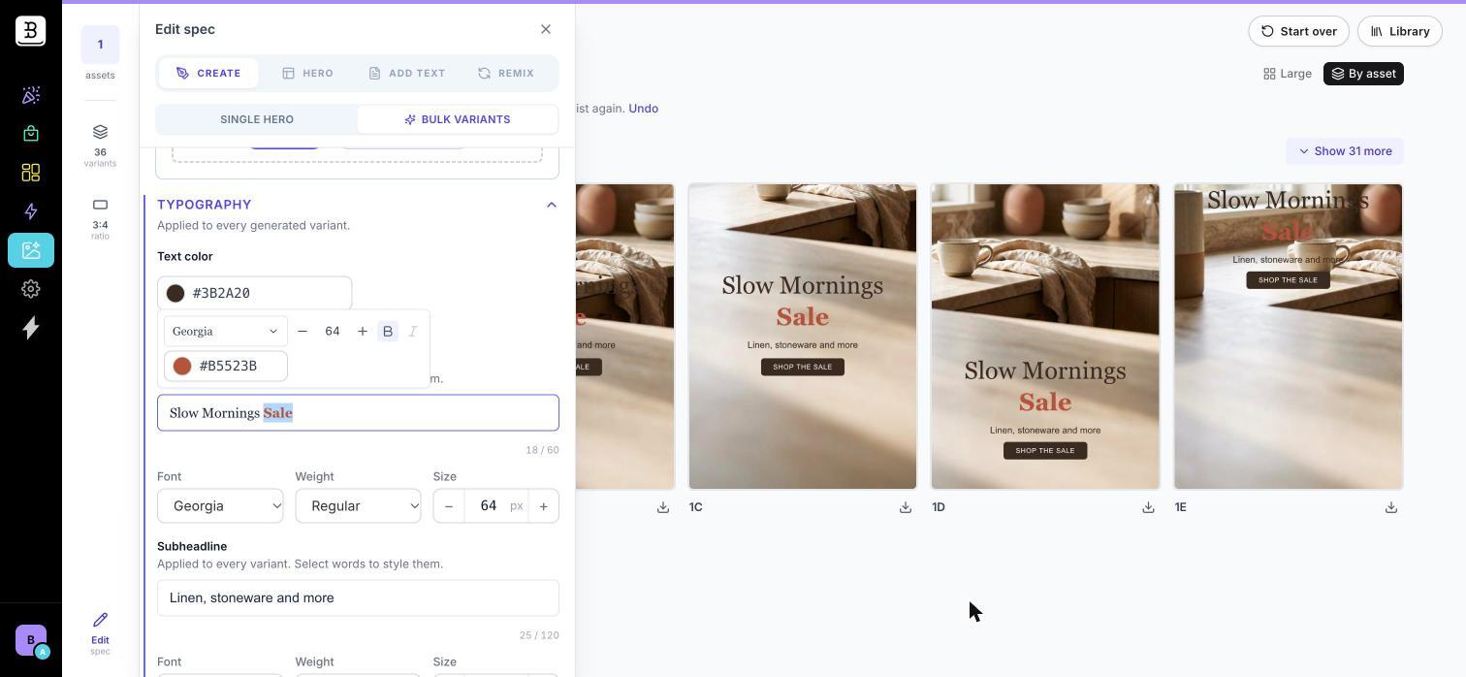The height and width of the screenshot is (677, 1466).
Task: Switch to BULK VARIANTS mode
Action: (x=458, y=119)
